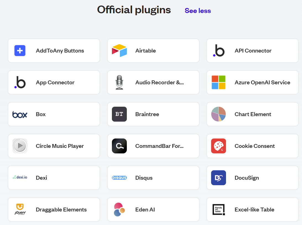This screenshot has width=302, height=225.
Task: Click the Airtable logo icon
Action: point(119,51)
